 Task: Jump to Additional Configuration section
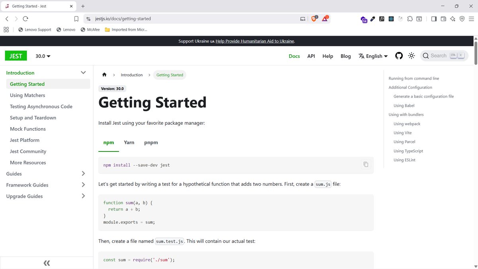pyautogui.click(x=410, y=87)
